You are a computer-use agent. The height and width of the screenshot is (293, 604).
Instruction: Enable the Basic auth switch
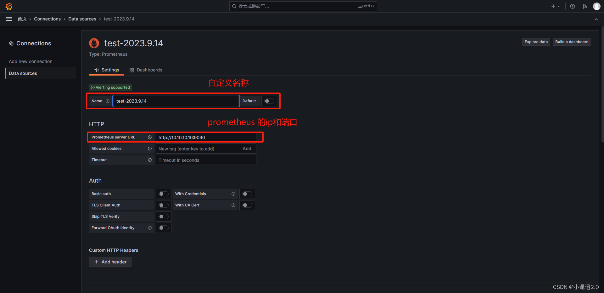(164, 194)
